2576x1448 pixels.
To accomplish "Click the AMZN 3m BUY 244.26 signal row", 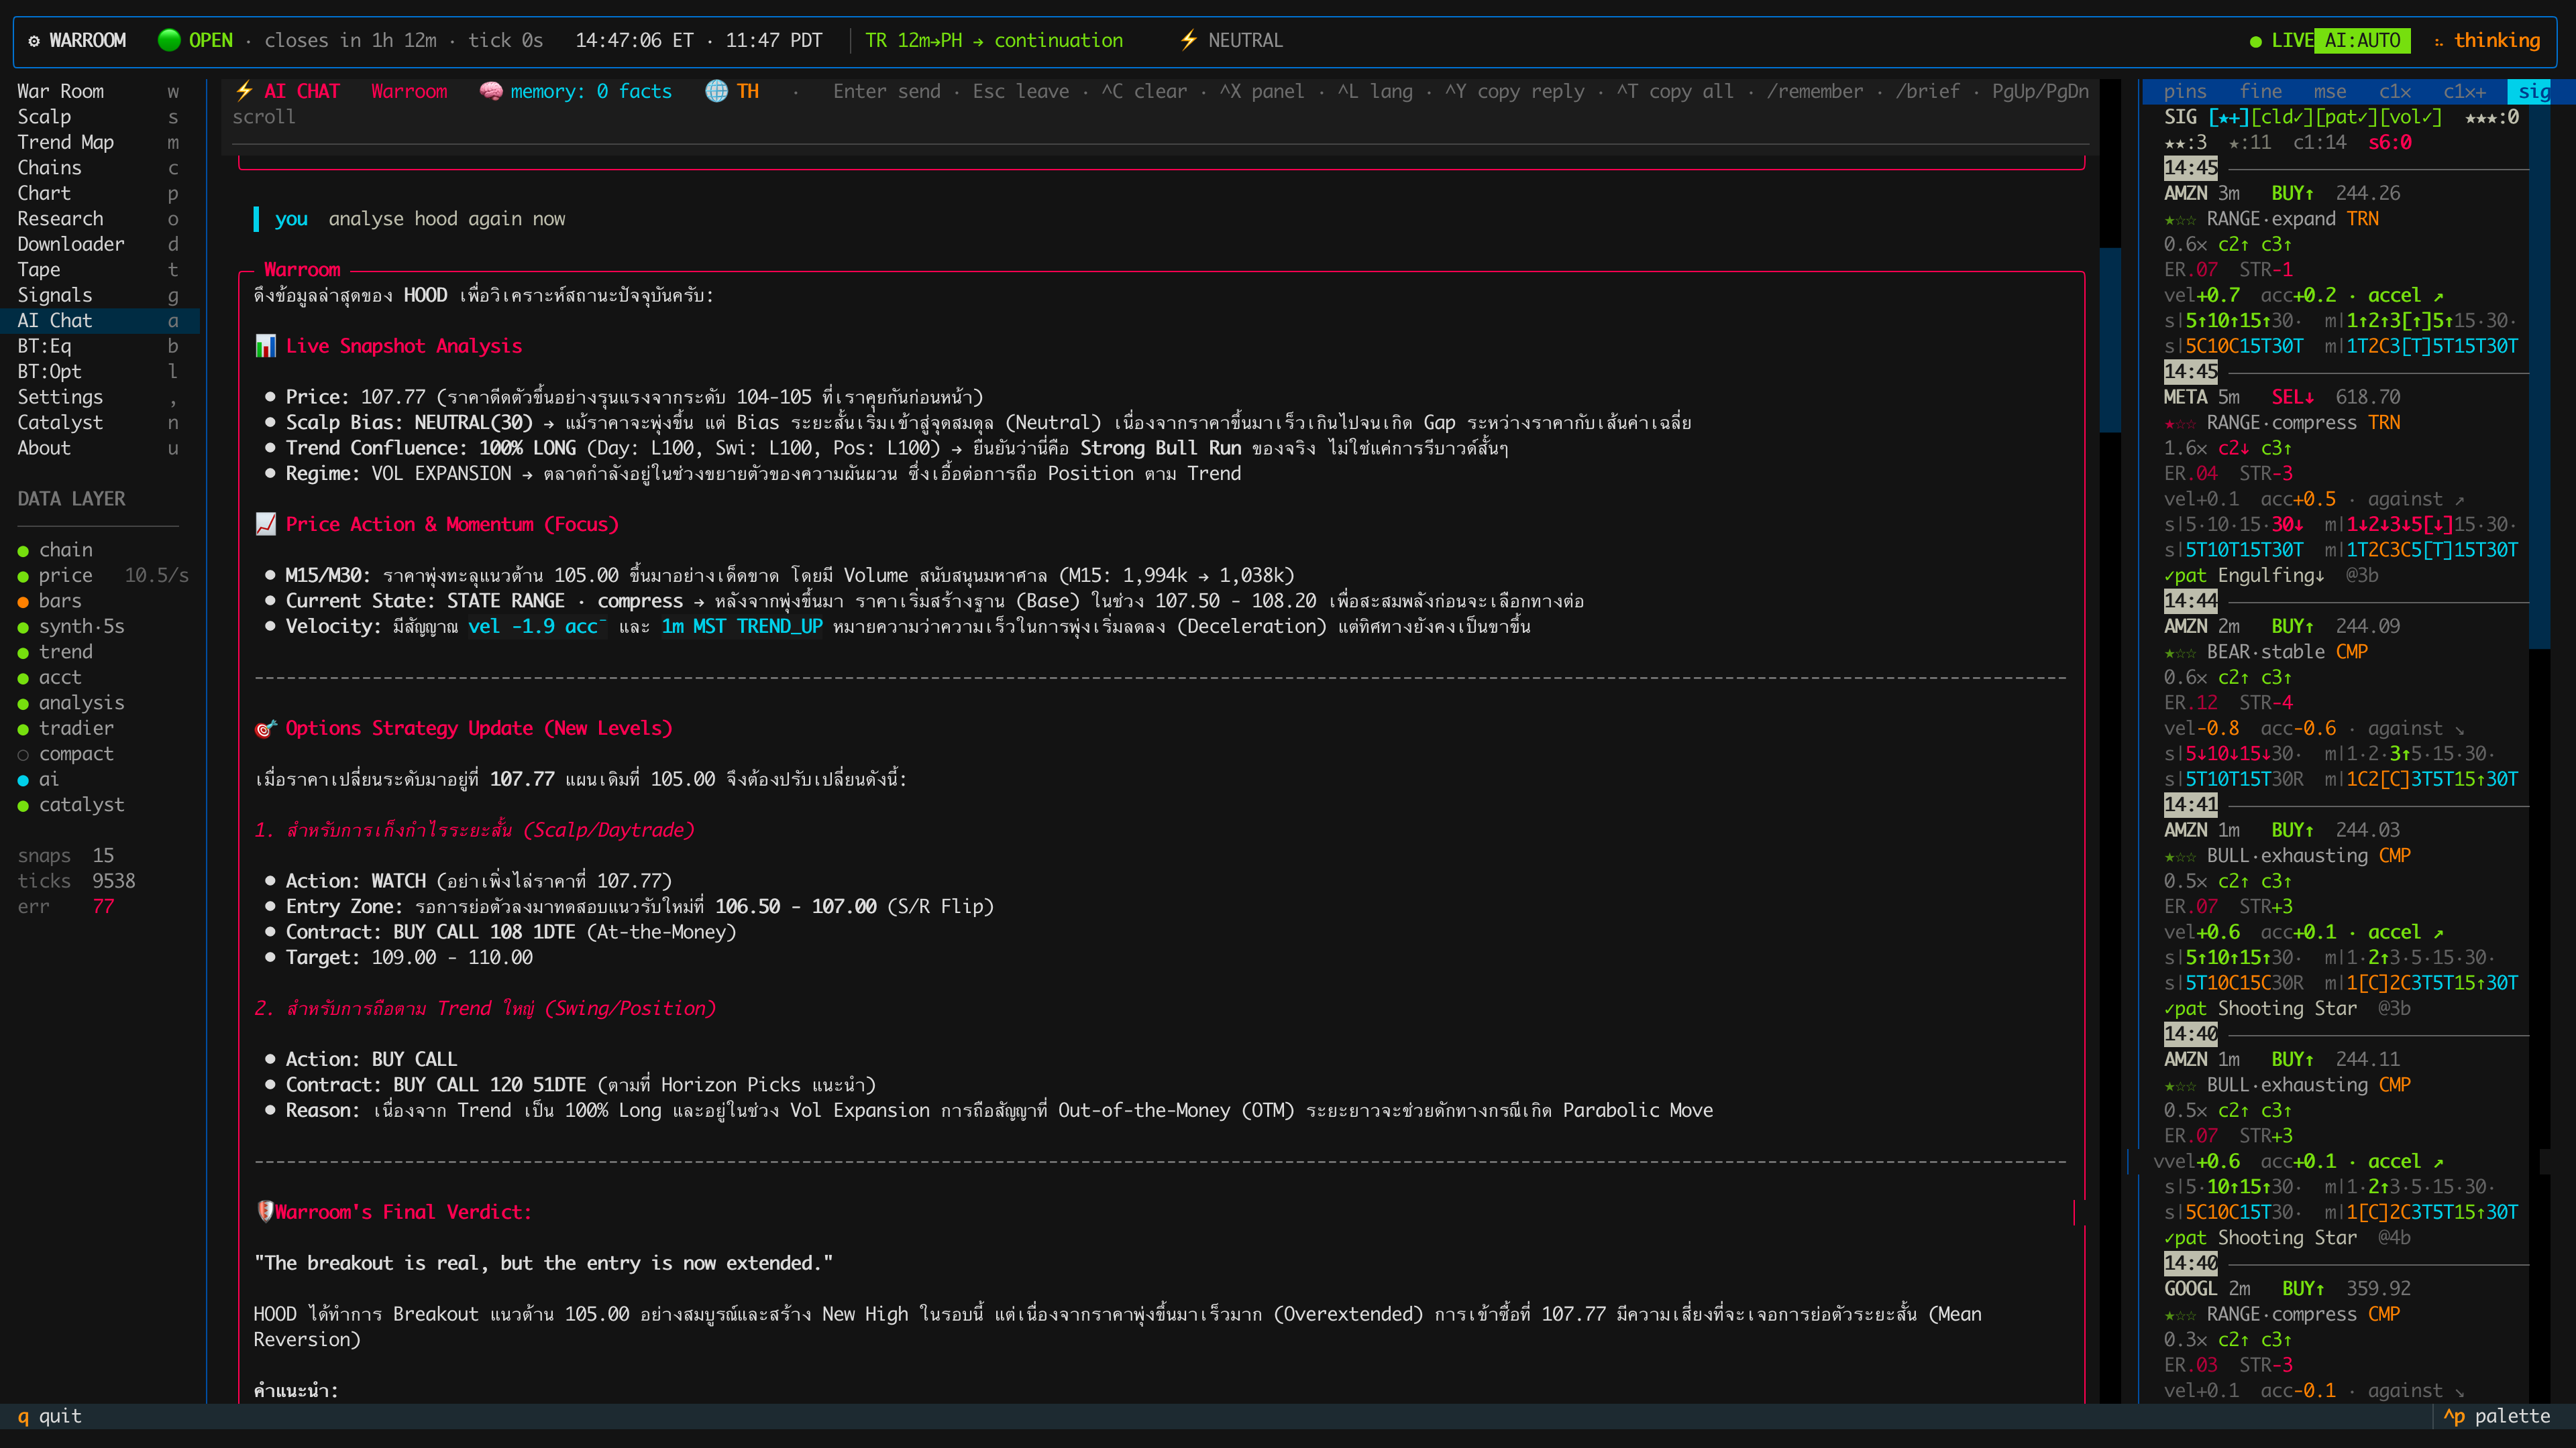I will tap(2282, 193).
